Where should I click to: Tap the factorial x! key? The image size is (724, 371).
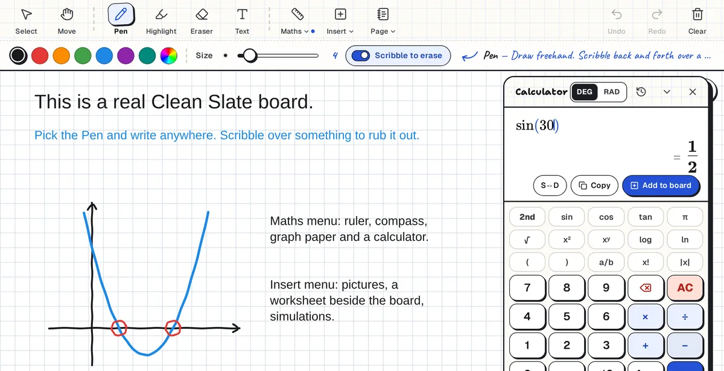pyautogui.click(x=646, y=262)
